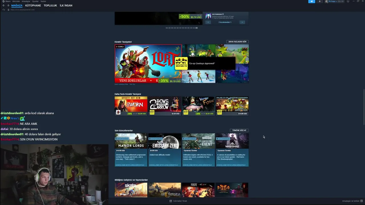365x205 pixels.
Task: Switch to the KÜTÜPHANE tab
Action: (33, 5)
